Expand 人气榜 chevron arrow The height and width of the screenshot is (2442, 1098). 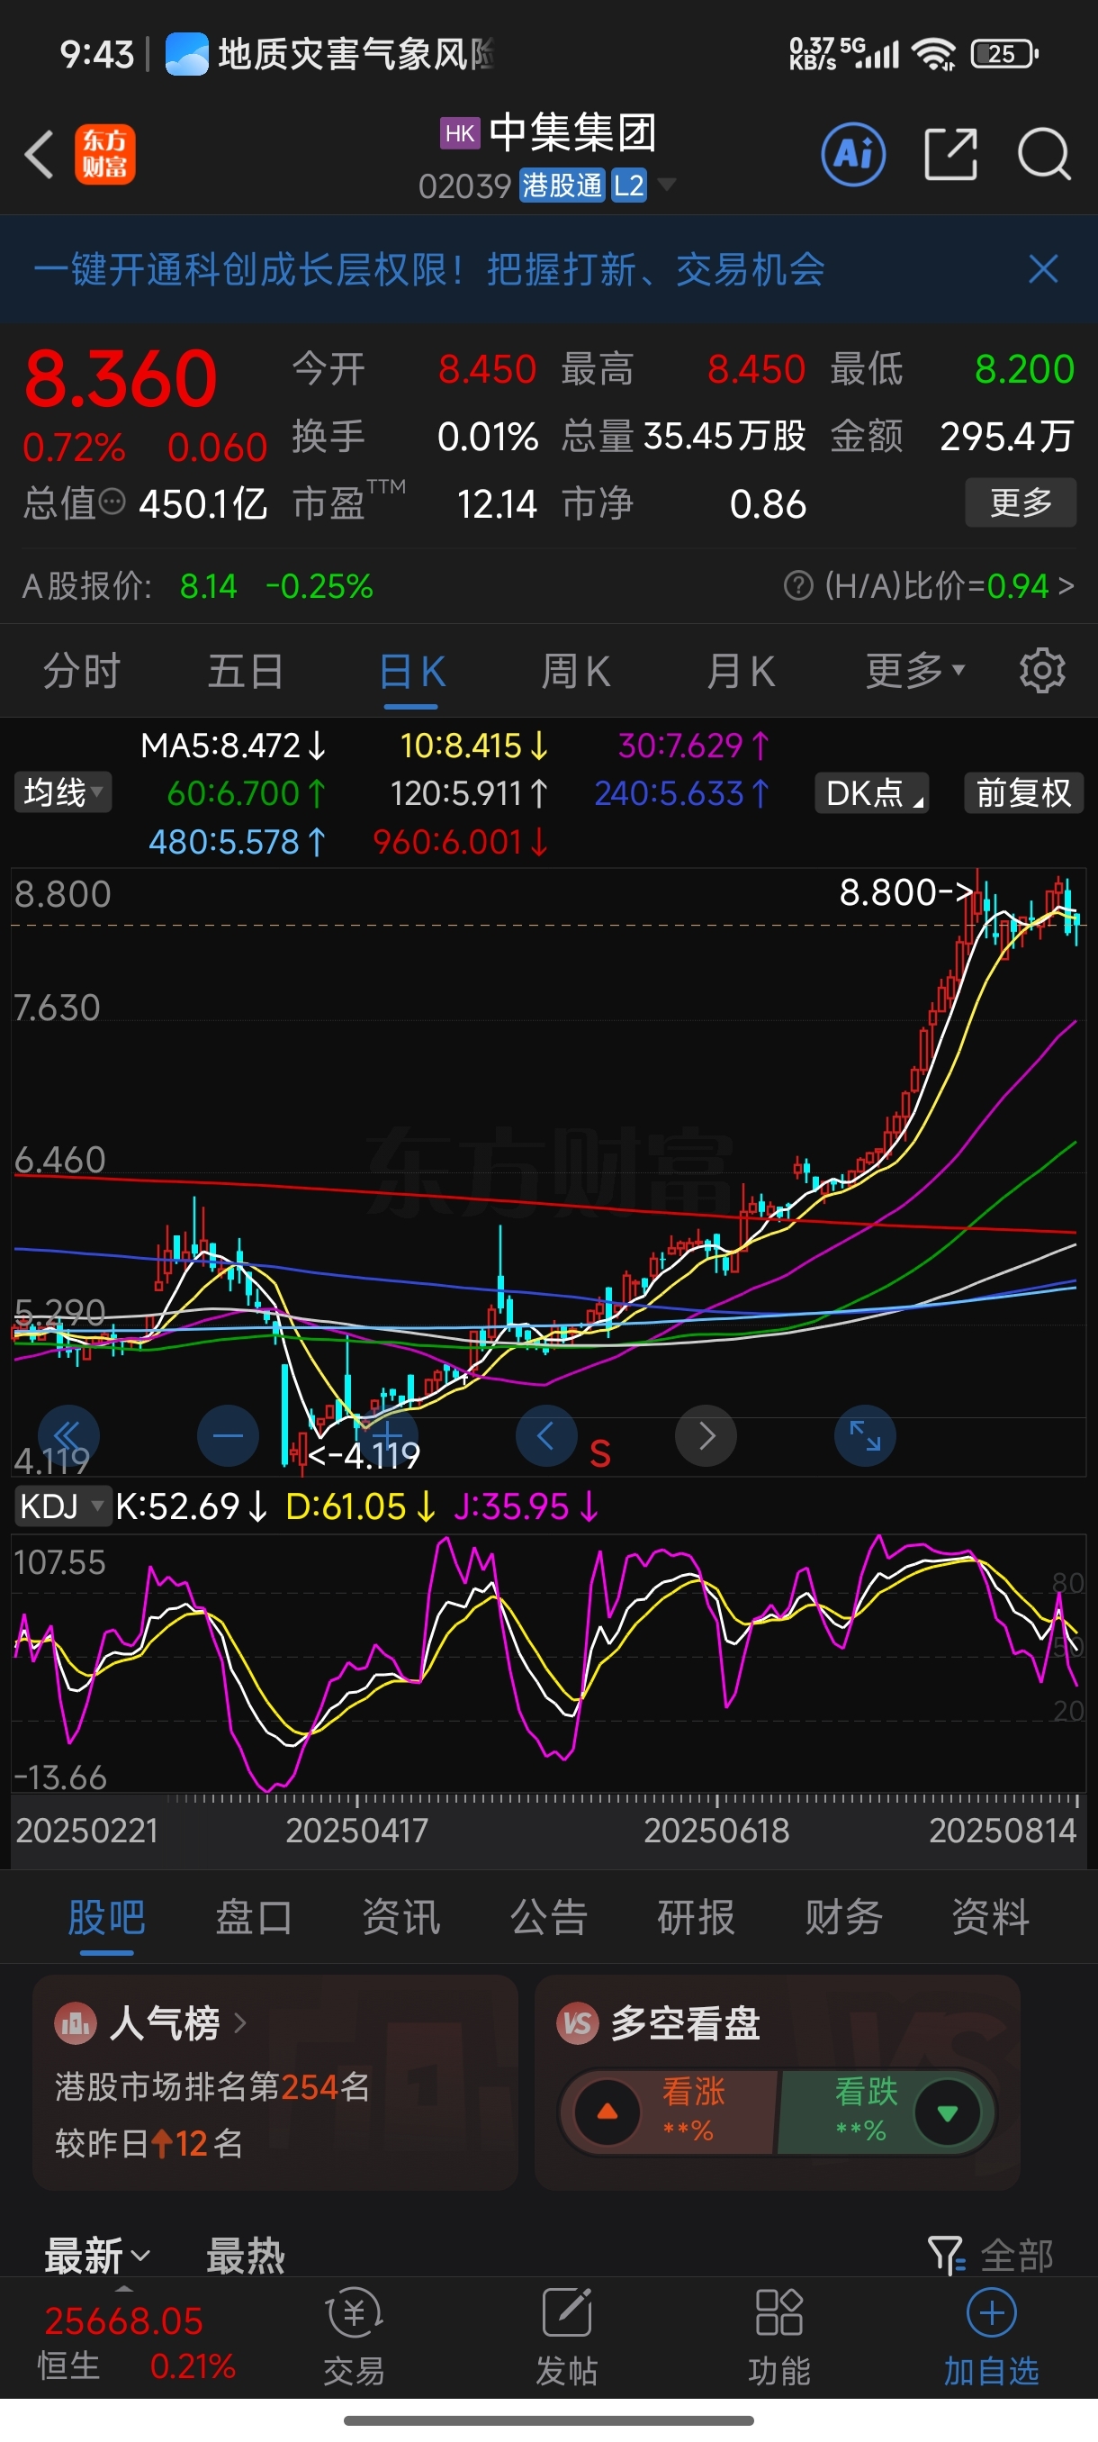[x=240, y=2024]
